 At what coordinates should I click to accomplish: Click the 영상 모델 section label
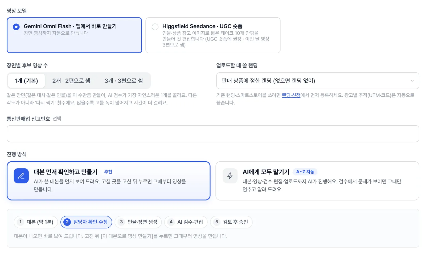click(17, 11)
